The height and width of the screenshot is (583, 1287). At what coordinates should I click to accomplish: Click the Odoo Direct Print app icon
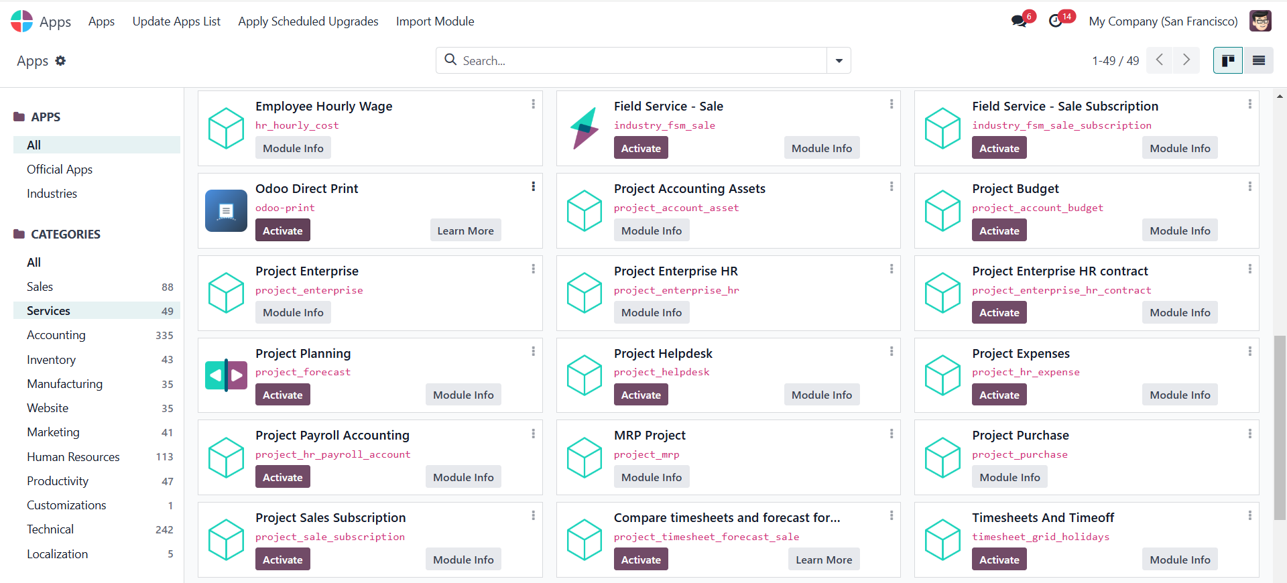click(226, 211)
